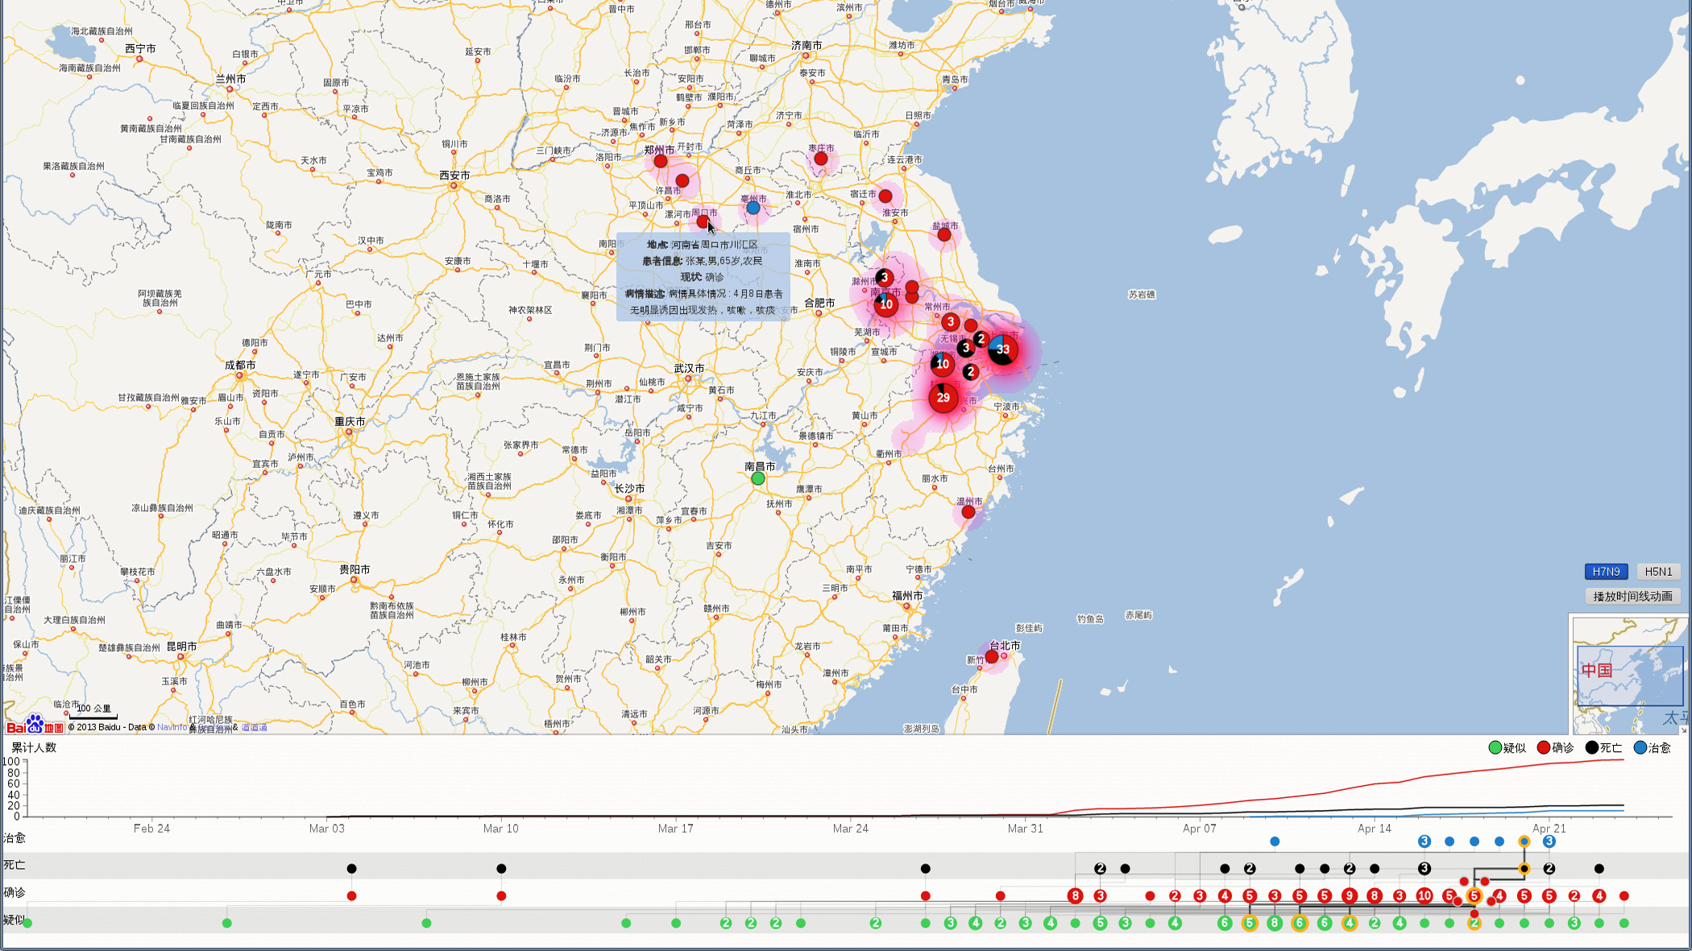
Task: Click the black 3 marker in 死亡 row
Action: coord(1425,869)
